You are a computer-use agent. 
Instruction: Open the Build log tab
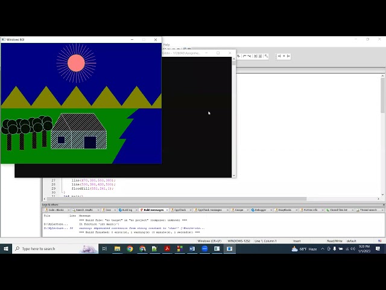click(x=127, y=210)
